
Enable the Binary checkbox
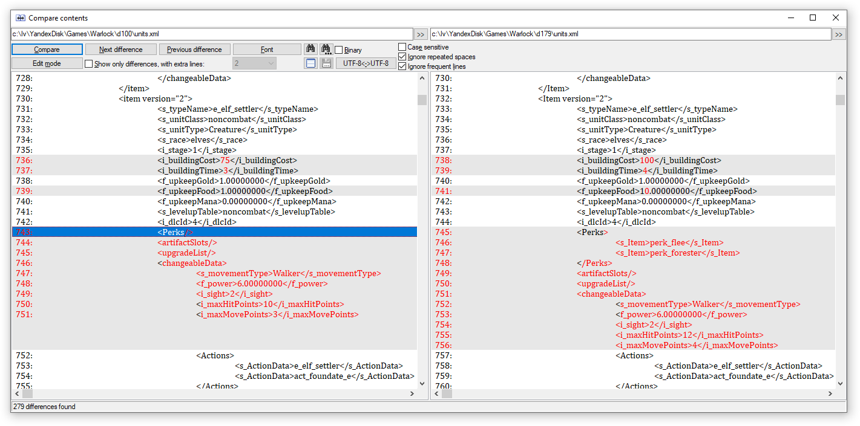click(339, 50)
